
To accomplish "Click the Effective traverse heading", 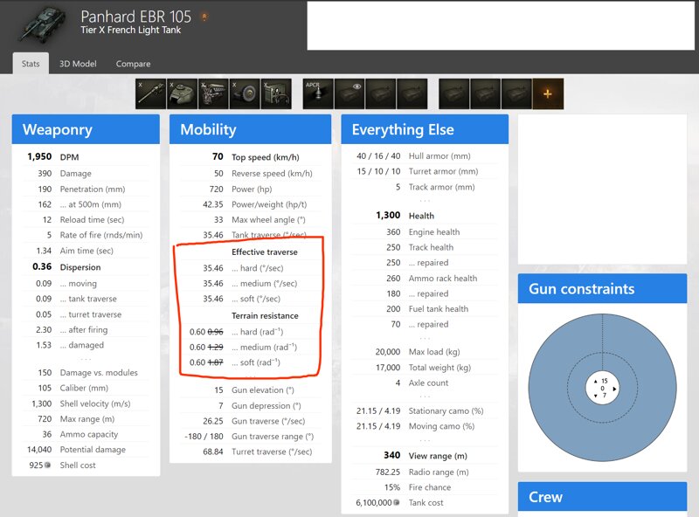I will 265,252.
